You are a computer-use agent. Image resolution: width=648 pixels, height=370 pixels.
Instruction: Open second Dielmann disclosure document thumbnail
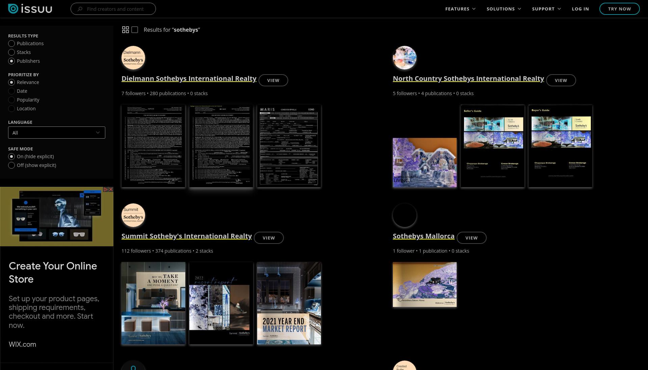tap(221, 146)
